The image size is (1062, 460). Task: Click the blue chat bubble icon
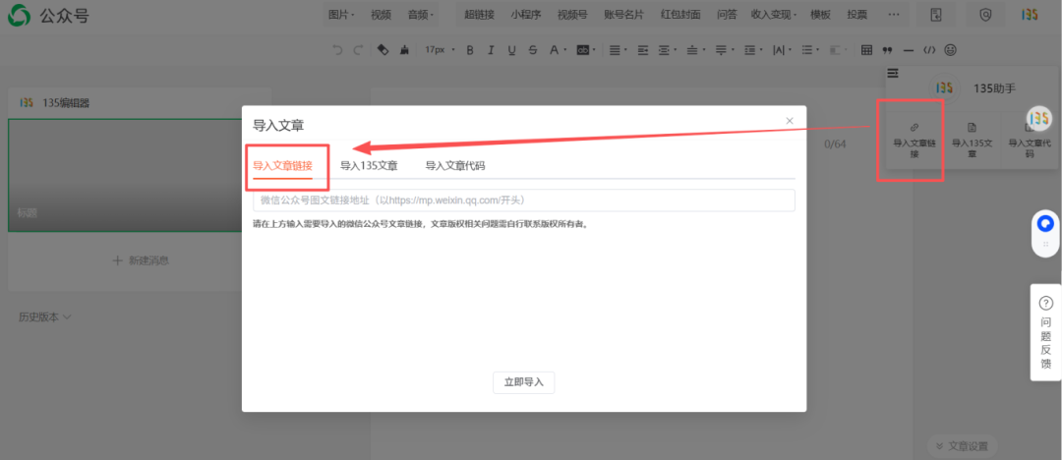click(1045, 224)
